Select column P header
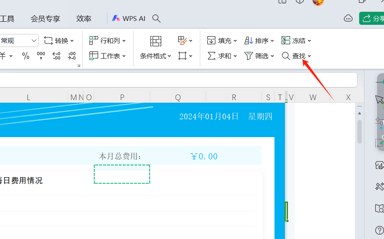This screenshot has width=384, height=239. [122, 97]
